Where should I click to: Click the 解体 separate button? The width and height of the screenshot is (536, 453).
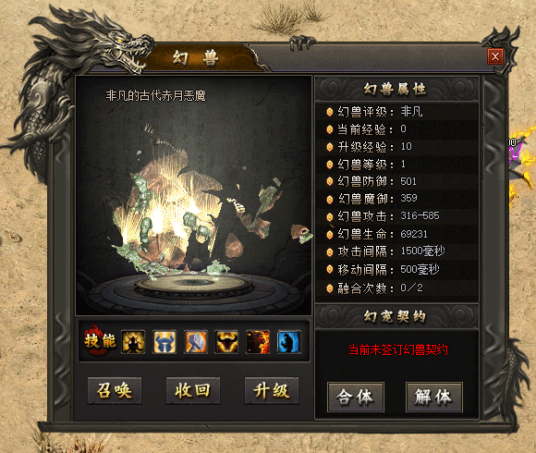click(433, 397)
